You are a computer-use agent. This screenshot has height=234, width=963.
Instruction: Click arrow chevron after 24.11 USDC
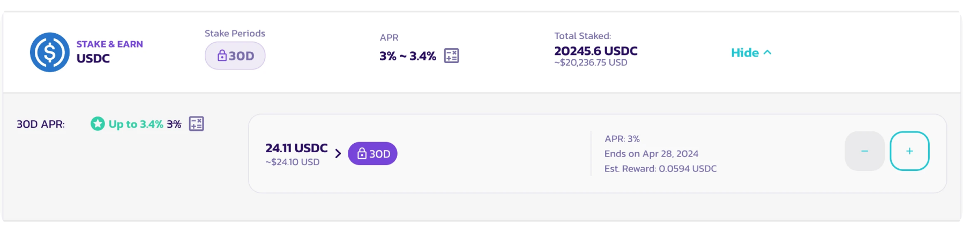(x=338, y=154)
